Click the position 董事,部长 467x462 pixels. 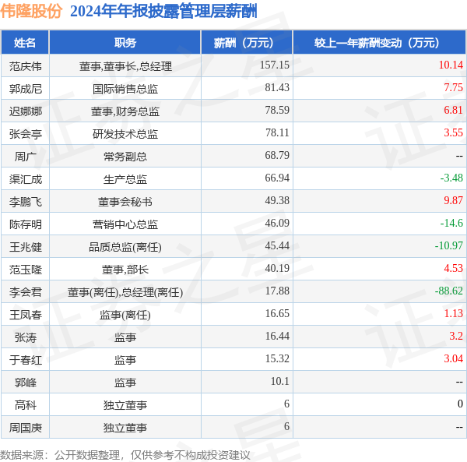pyautogui.click(x=125, y=270)
